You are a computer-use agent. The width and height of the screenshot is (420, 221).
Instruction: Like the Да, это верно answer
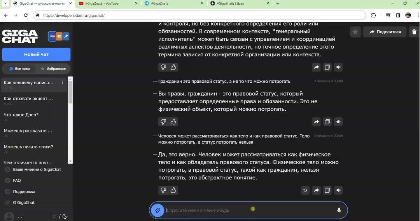tap(173, 190)
